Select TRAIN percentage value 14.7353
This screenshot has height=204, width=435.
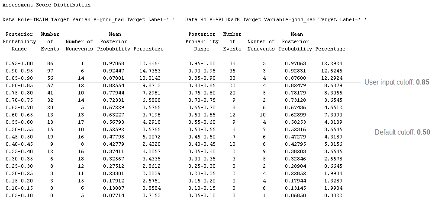(x=150, y=71)
